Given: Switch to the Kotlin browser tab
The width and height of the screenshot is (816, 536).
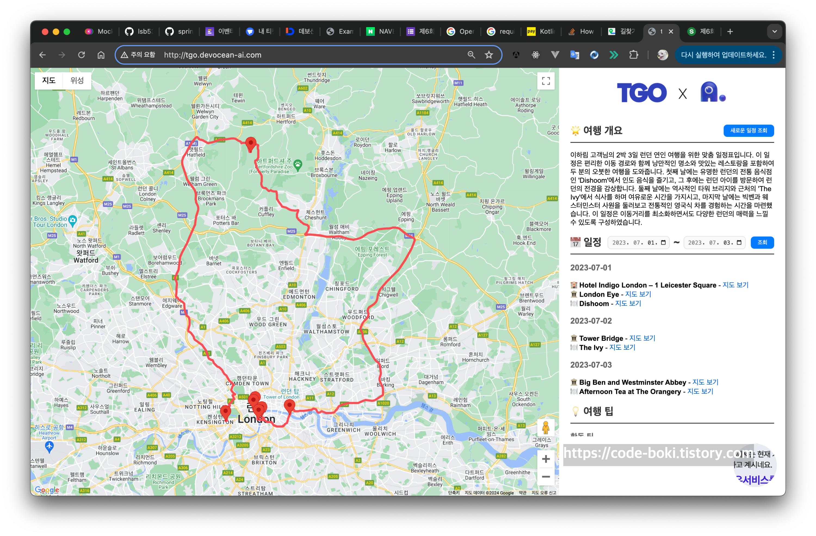Looking at the screenshot, I should click(541, 32).
